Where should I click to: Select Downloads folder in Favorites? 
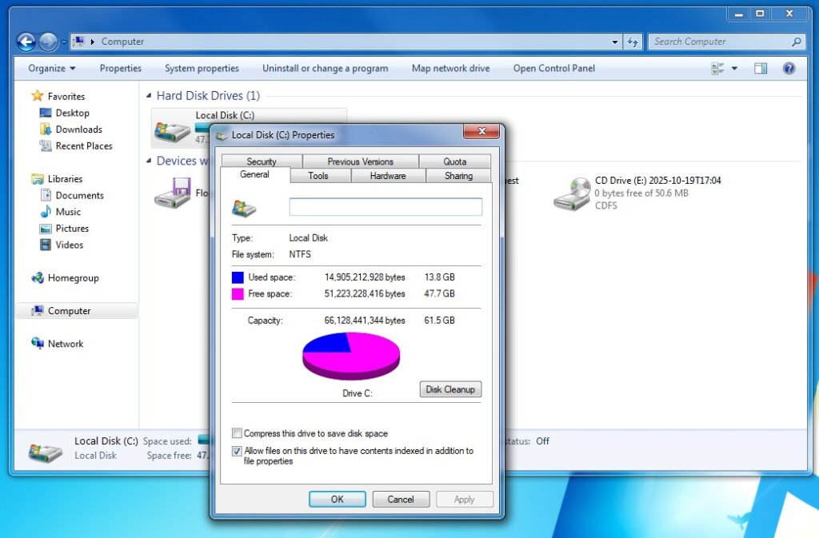(78, 130)
